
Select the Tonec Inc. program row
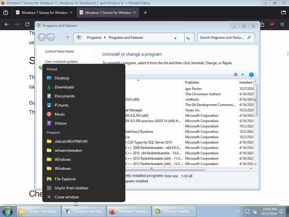(189, 110)
